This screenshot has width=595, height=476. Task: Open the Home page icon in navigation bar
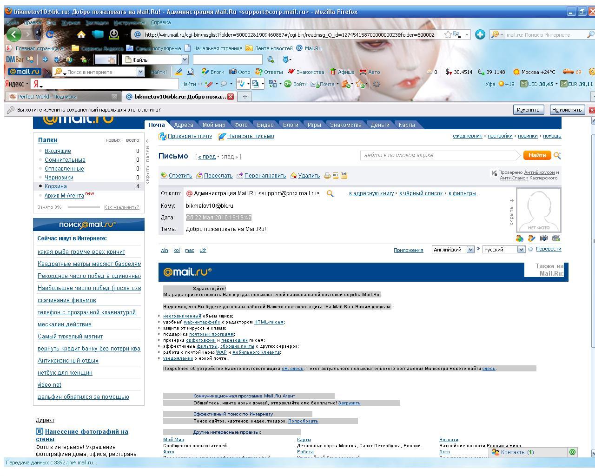pyautogui.click(x=81, y=34)
